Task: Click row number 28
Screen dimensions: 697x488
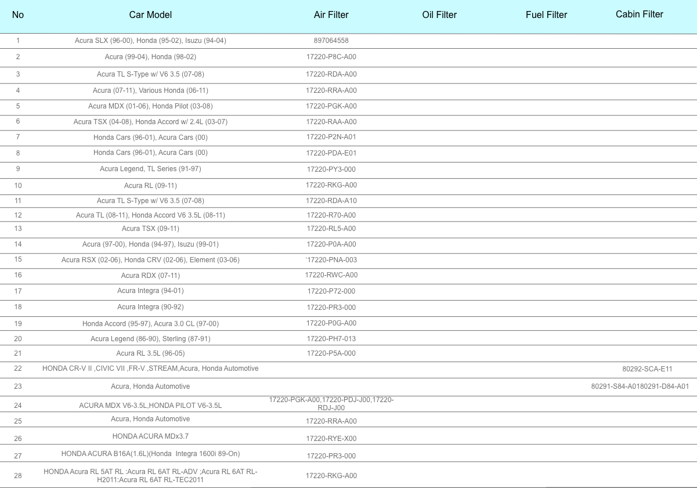Action: pyautogui.click(x=18, y=476)
